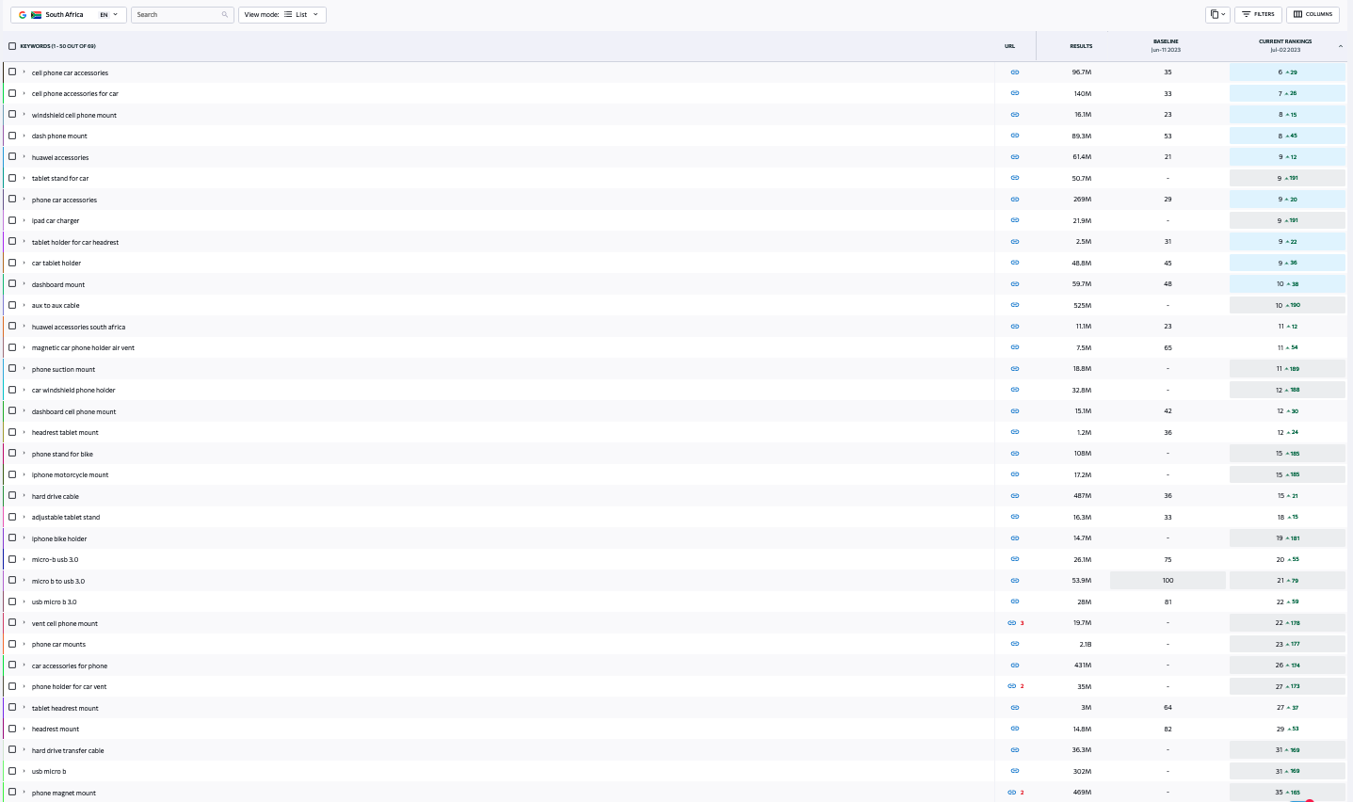
Task: Tick checkbox for cell phone car accessories
Action: (x=12, y=72)
